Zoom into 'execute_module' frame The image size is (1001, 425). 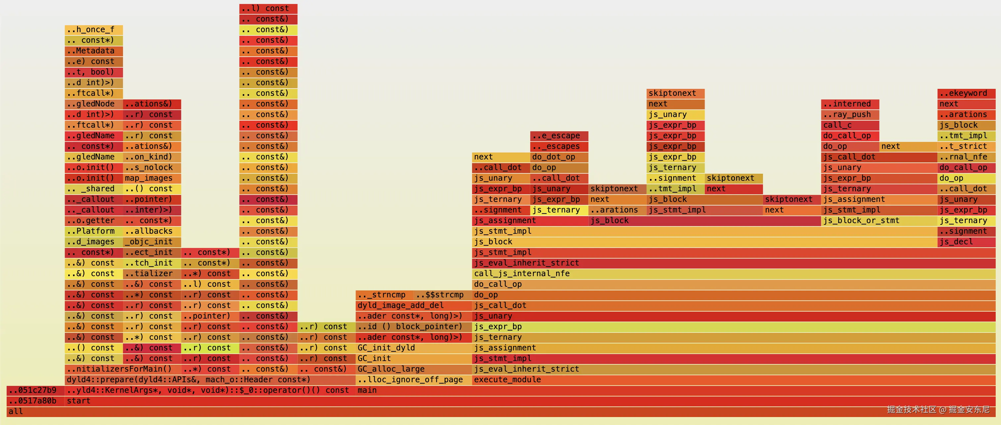(734, 380)
